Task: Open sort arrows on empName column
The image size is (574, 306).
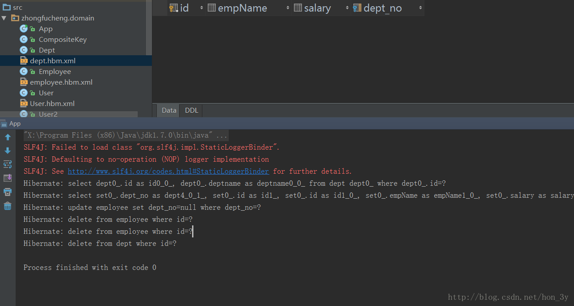Action: coord(288,8)
